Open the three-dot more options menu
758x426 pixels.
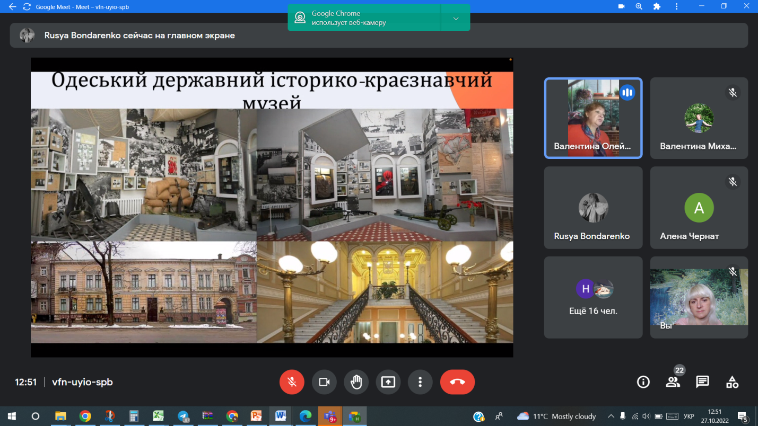(x=420, y=382)
